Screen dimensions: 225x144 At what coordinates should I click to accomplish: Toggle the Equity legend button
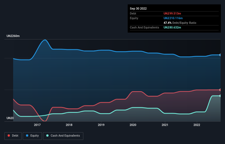32,136
